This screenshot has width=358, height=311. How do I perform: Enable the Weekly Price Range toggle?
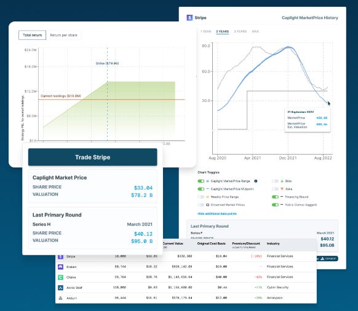201,197
